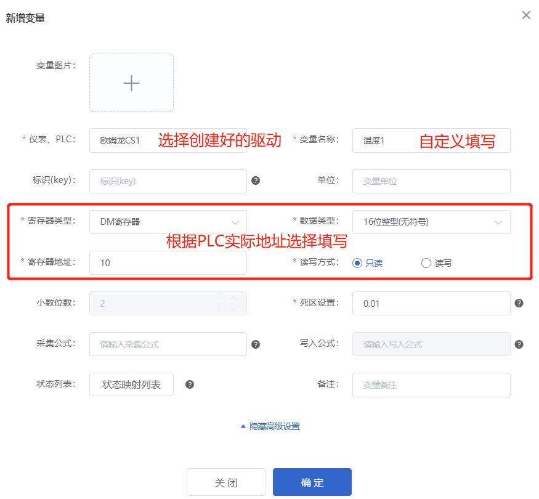Image resolution: width=539 pixels, height=499 pixels.
Task: Click the 采集公式 input field
Action: [168, 344]
